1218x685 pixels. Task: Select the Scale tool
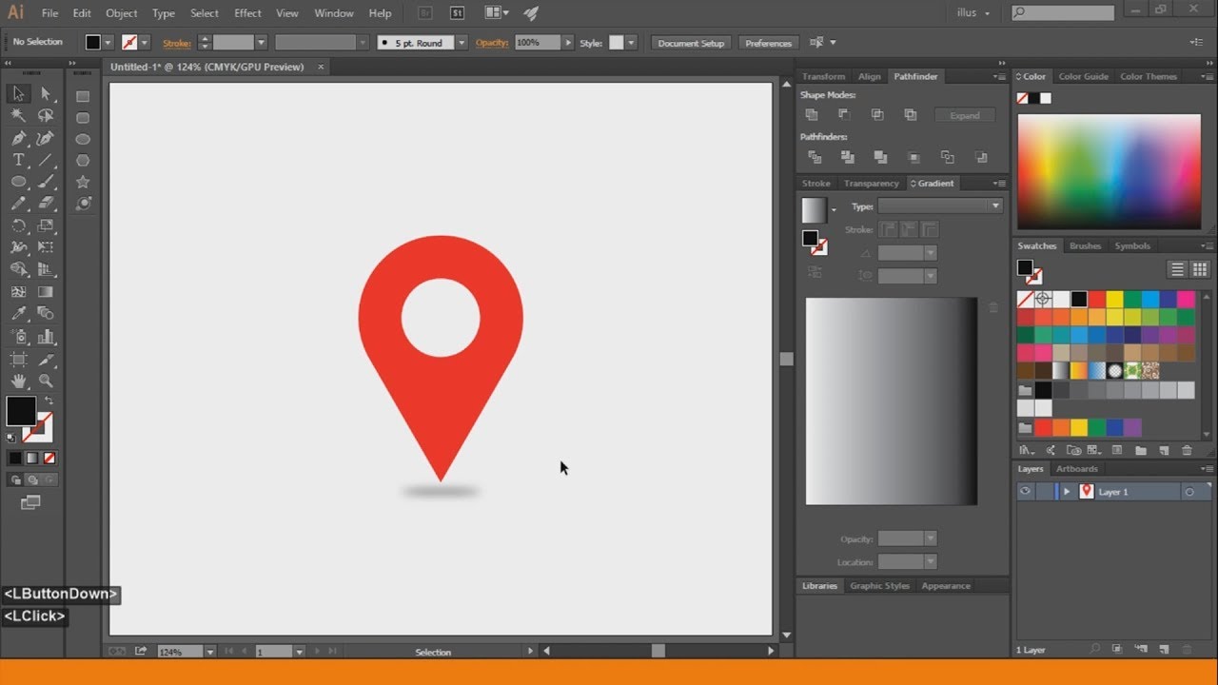pyautogui.click(x=45, y=225)
